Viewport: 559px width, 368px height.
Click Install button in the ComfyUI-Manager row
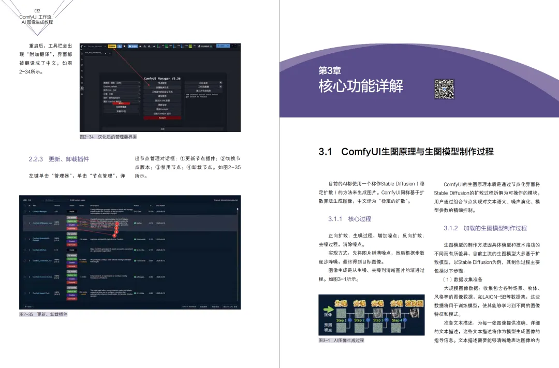[x=71, y=212]
